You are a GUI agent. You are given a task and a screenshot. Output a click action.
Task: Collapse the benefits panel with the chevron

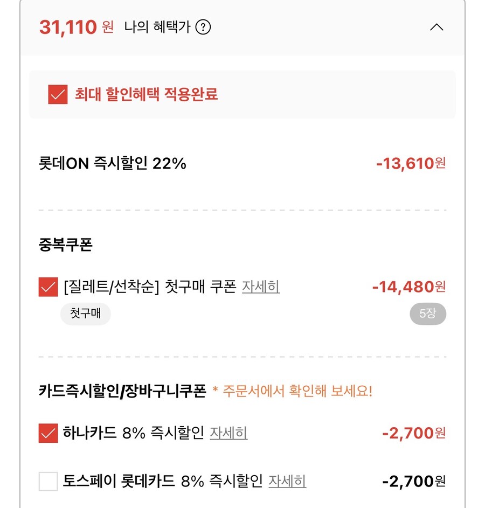(x=438, y=27)
